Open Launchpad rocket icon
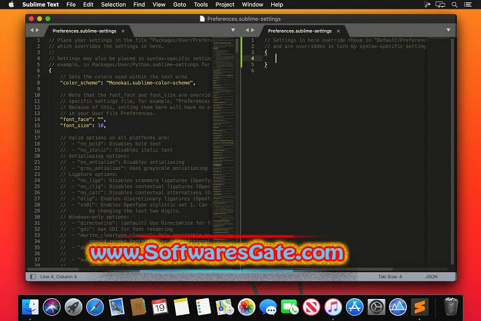Viewport: 481px width, 321px height. [73, 306]
